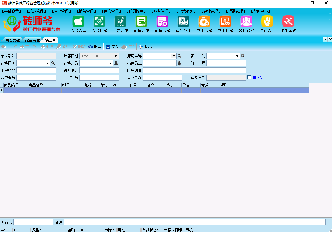Viewport: 332px width, 232px height.
Task: Open the 【提醒管理】 menu
Action: pos(236,11)
